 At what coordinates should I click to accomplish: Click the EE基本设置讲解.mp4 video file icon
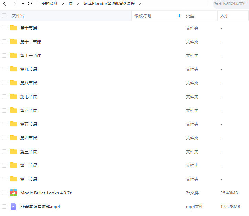coord(13,206)
